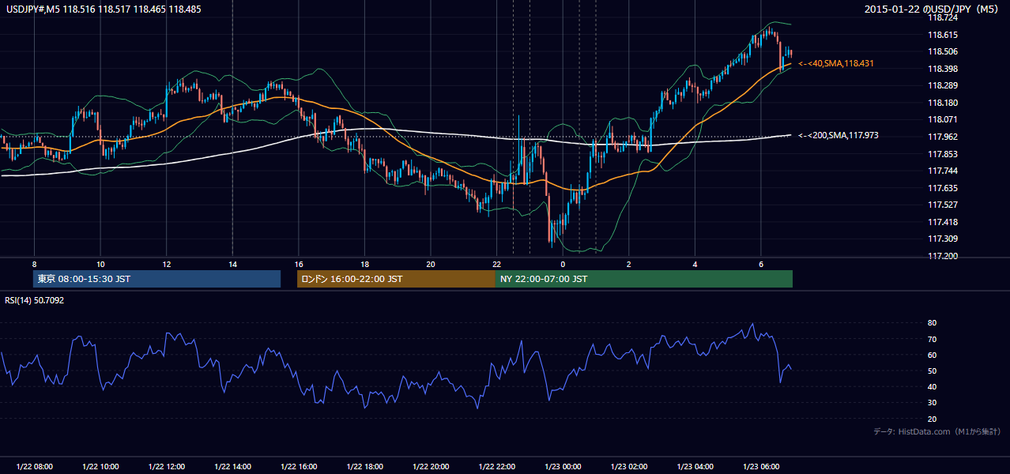Click hour 12 on the price chart hour axis
Viewport: 1010px width, 474px height.
pos(167,263)
